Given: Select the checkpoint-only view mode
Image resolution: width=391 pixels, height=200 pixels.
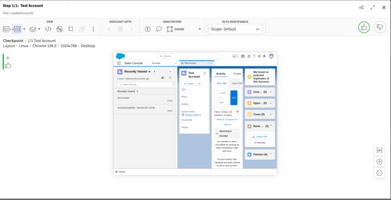Looking at the screenshot, I should click(x=17, y=29).
